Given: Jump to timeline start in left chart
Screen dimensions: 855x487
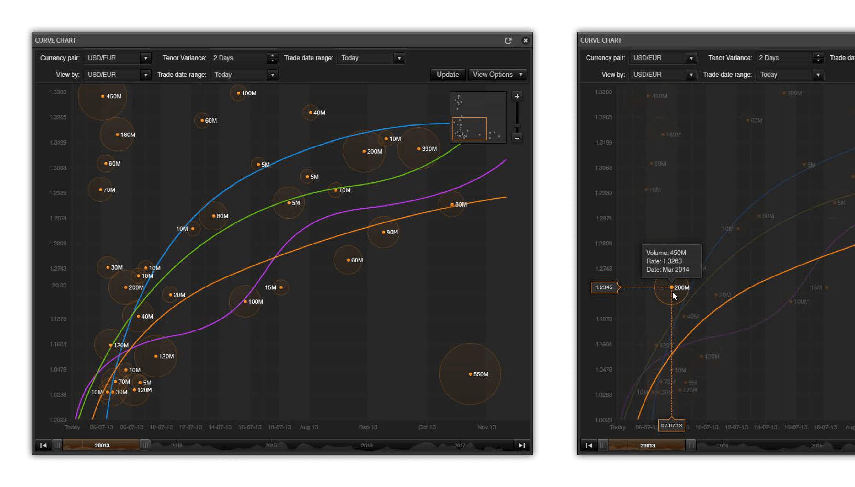Looking at the screenshot, I should [43, 445].
